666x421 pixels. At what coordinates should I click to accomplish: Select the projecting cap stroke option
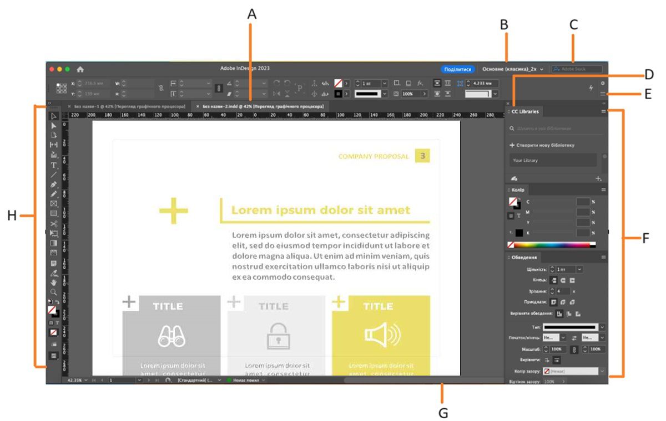click(x=572, y=280)
